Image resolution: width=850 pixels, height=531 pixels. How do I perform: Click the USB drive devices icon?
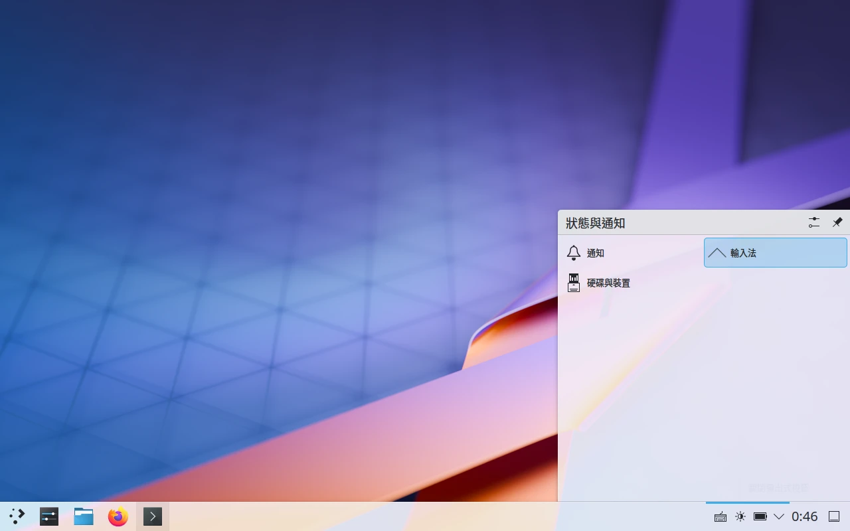pyautogui.click(x=574, y=283)
